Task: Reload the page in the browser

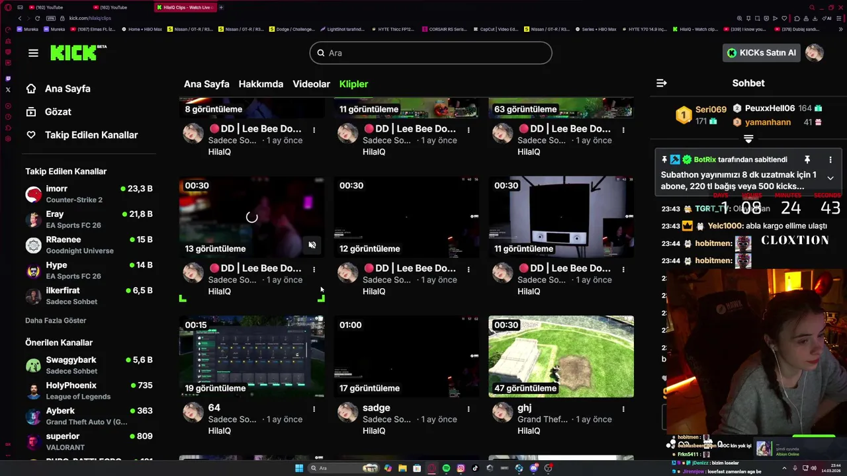Action: pyautogui.click(x=37, y=18)
